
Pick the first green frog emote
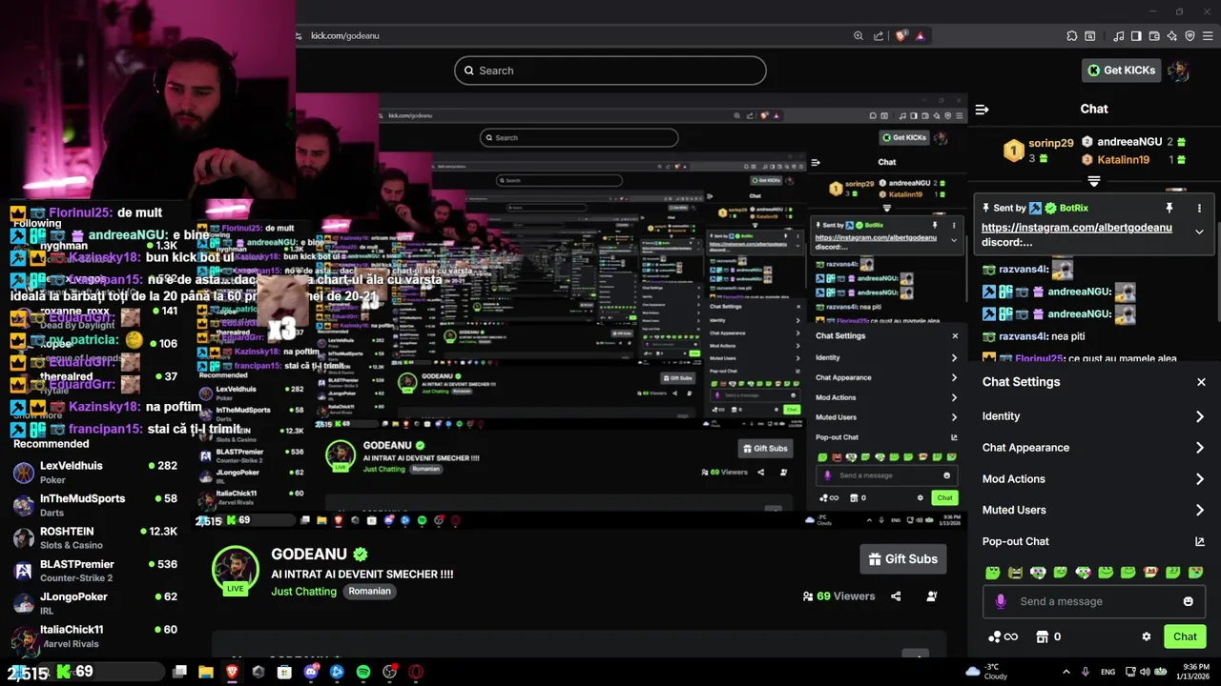[993, 573]
